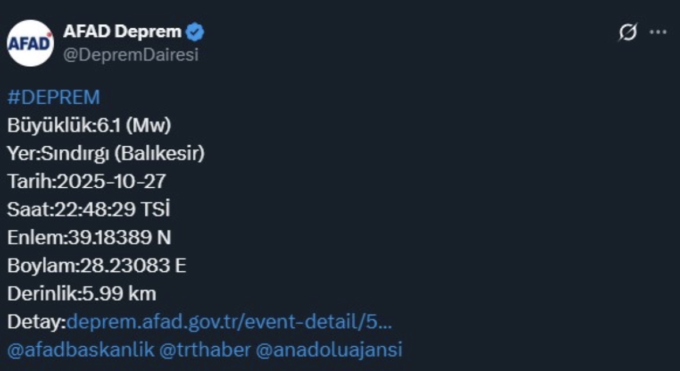Image resolution: width=680 pixels, height=371 pixels.
Task: Click the Enlem 39.18389 N line
Action: click(89, 237)
